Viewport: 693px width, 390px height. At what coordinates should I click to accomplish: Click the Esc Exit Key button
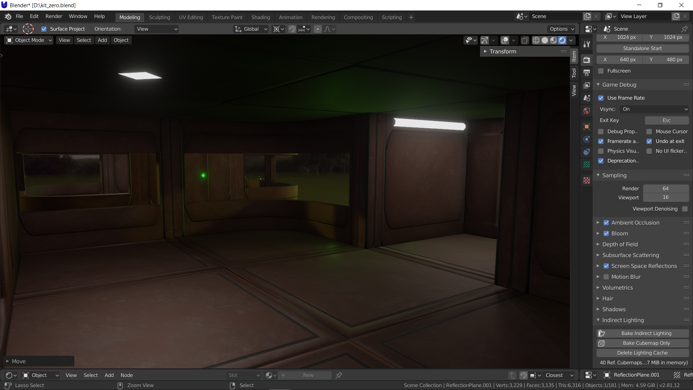(x=667, y=120)
